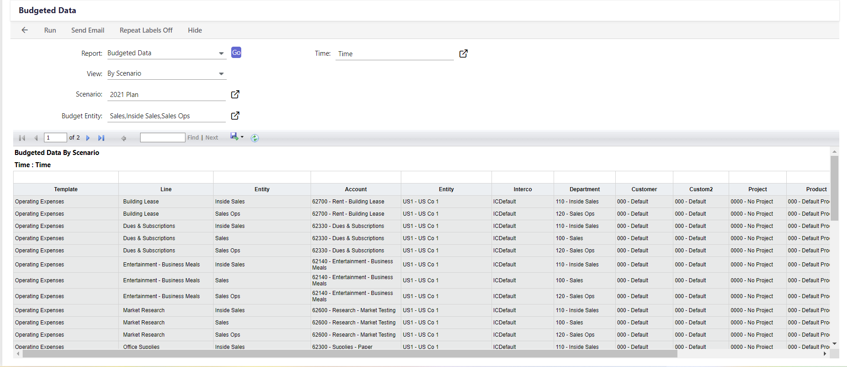Screen dimensions: 847x367
Task: Click the scroll left arrow
Action: tap(18, 354)
